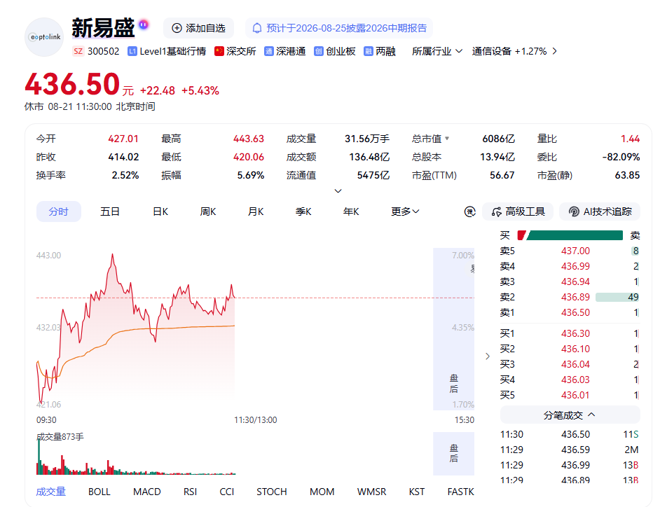Switch to 日K chart tab
Image resolution: width=653 pixels, height=507 pixels.
[160, 211]
